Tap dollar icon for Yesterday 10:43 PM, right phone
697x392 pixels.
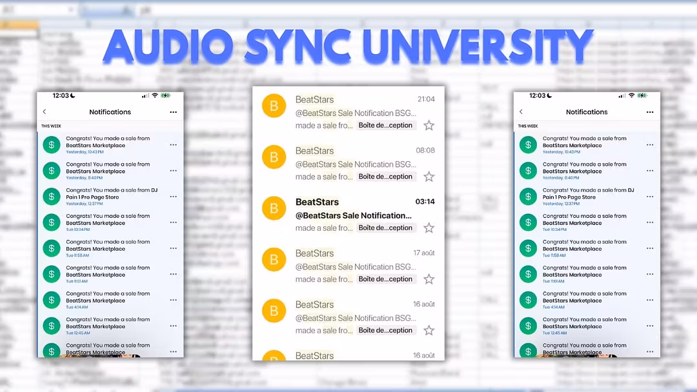coord(528,144)
